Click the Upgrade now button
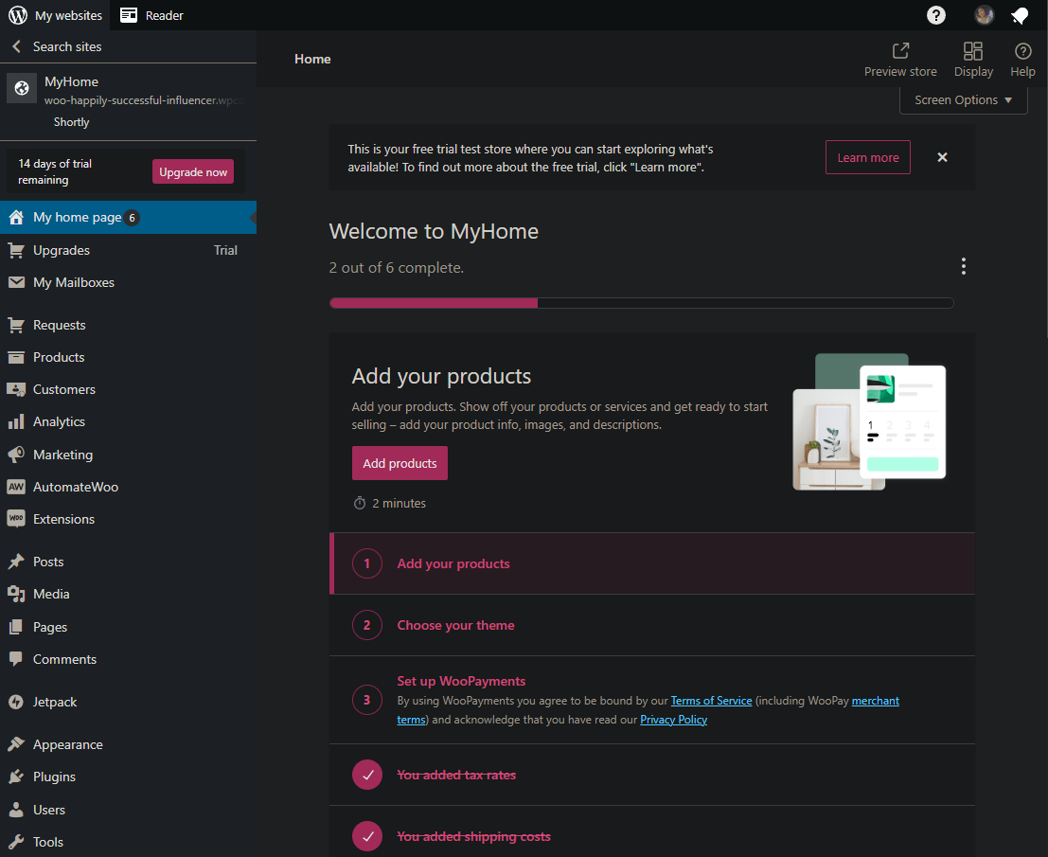 [x=193, y=171]
